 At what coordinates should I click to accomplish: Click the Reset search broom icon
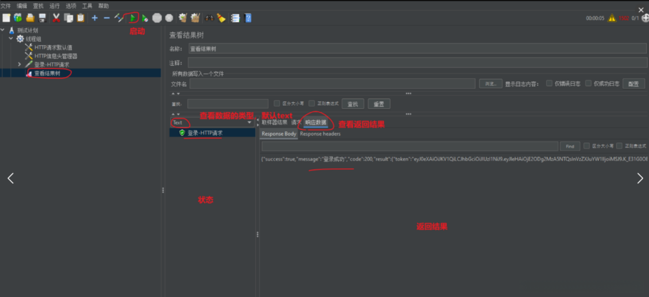(x=221, y=18)
